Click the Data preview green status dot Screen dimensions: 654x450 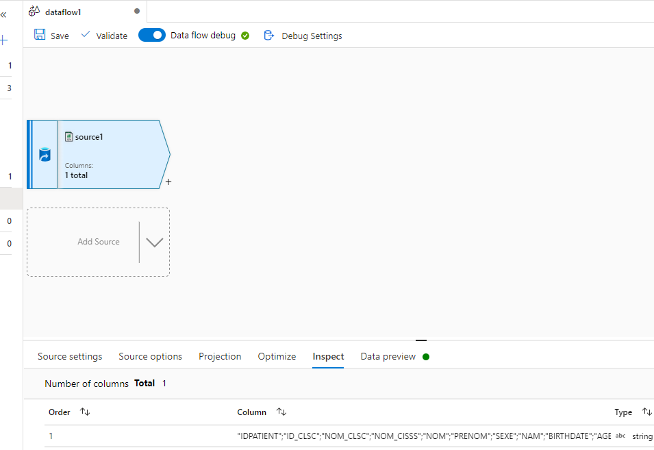(x=429, y=356)
